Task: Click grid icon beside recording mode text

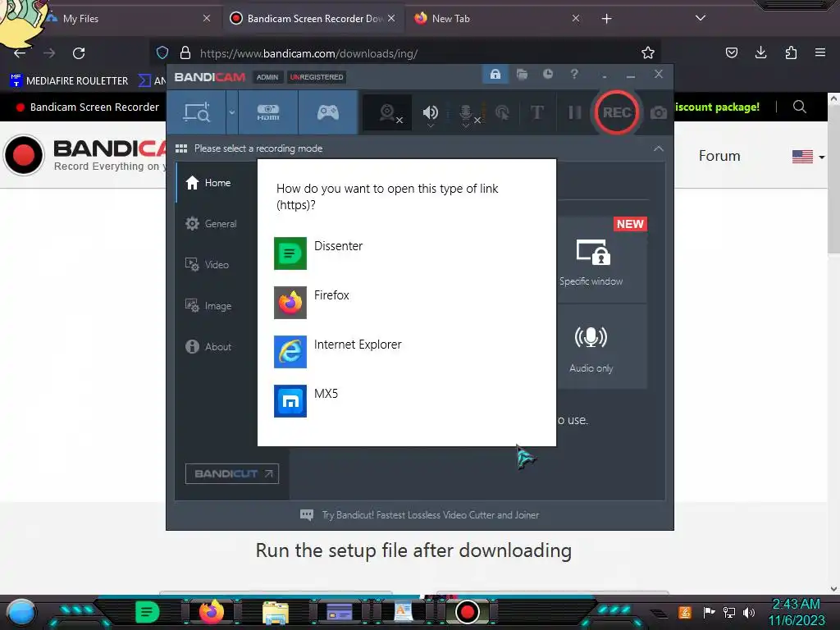Action: point(181,148)
